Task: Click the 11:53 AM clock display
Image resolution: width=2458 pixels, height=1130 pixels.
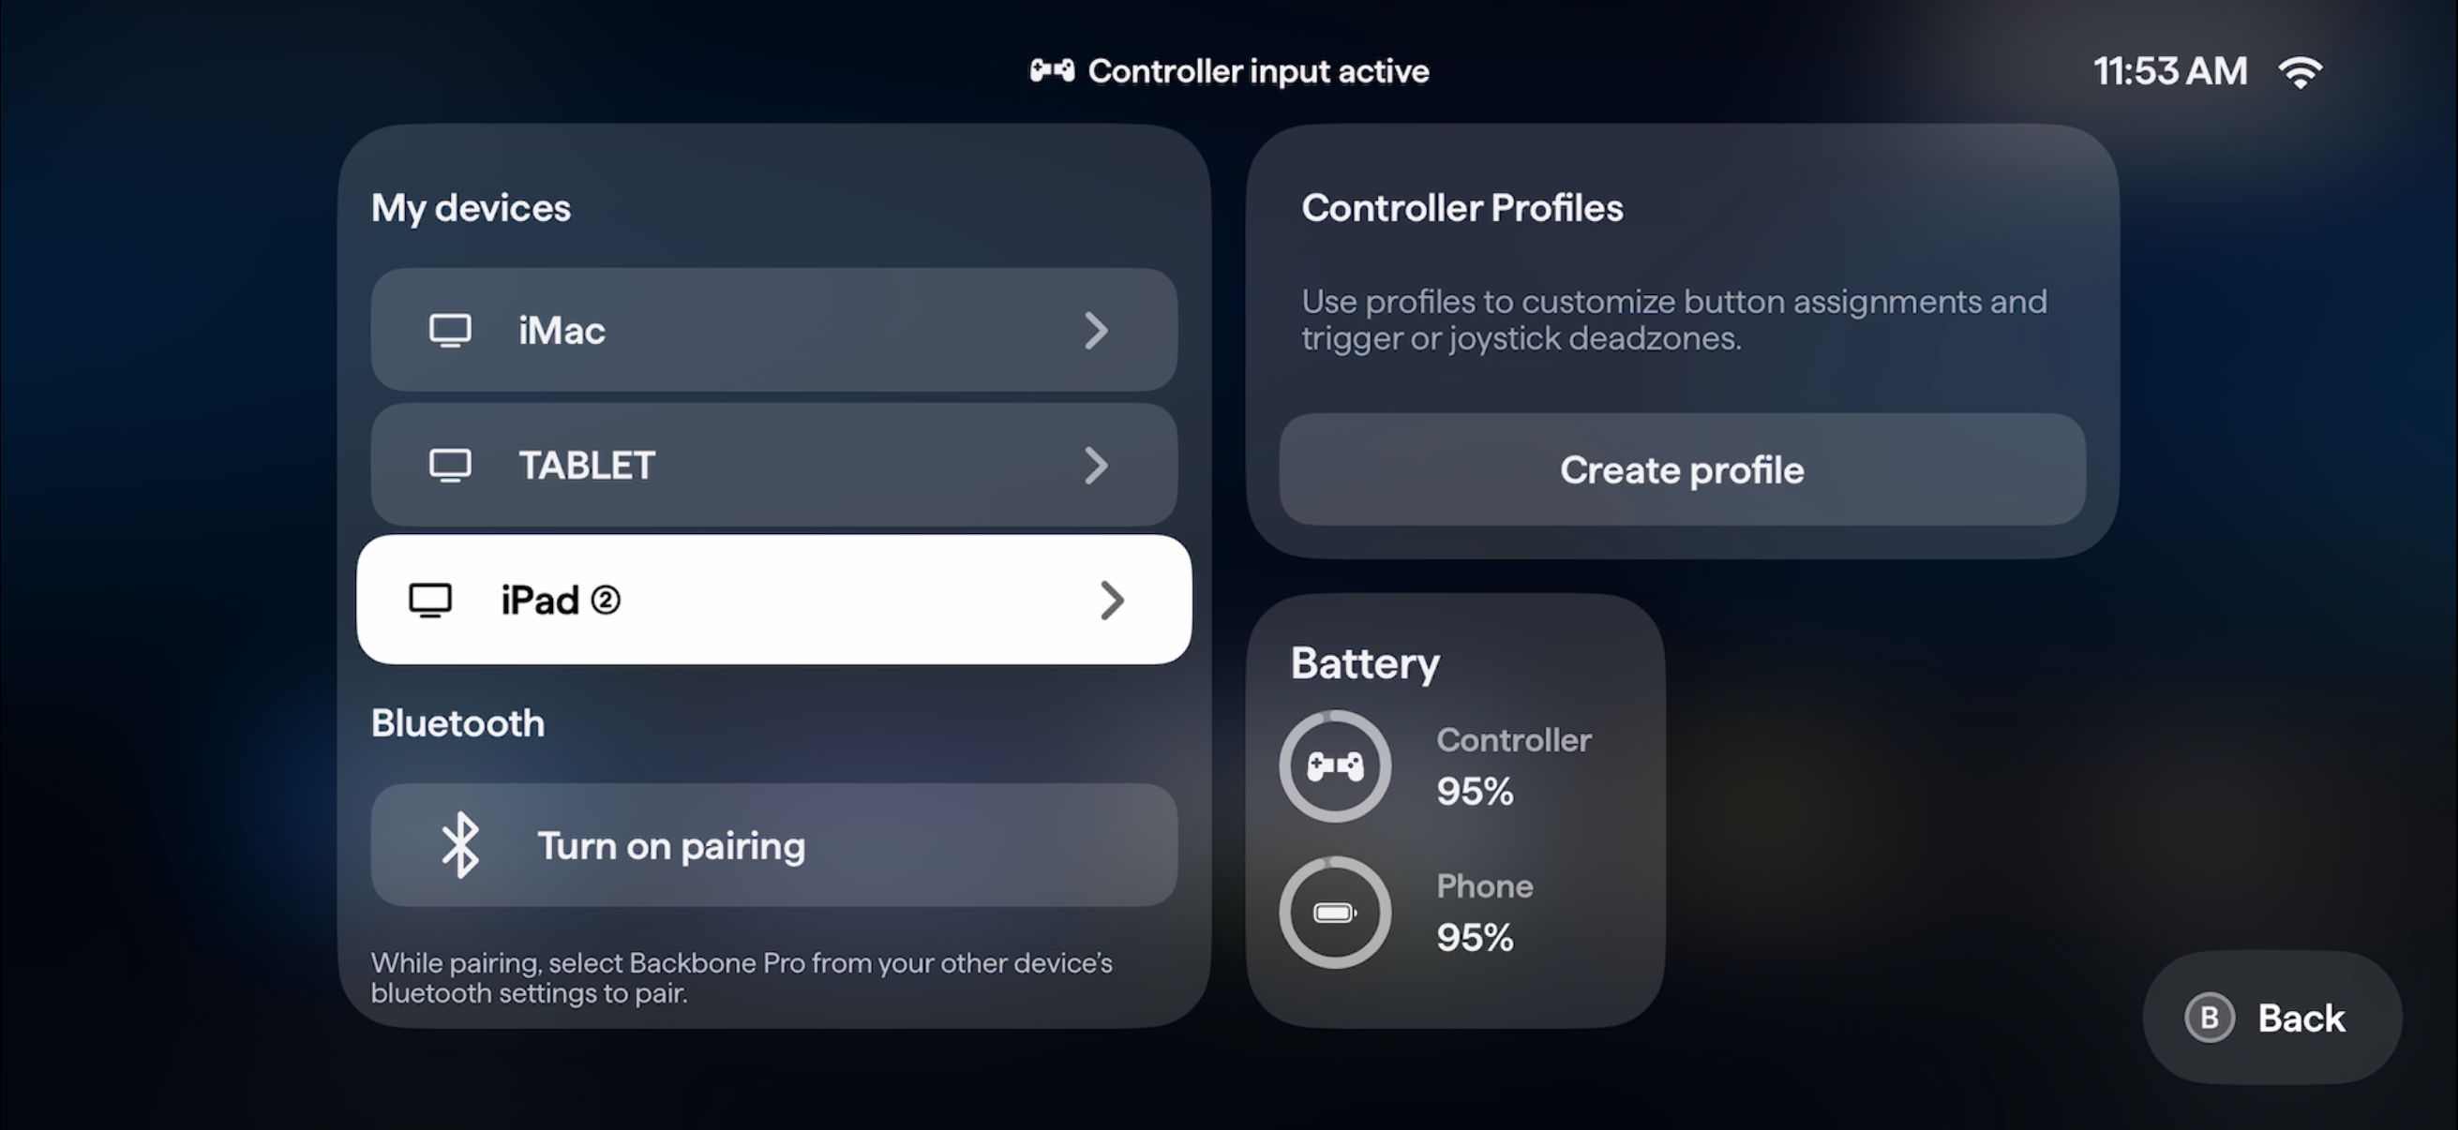Action: coord(2170,71)
